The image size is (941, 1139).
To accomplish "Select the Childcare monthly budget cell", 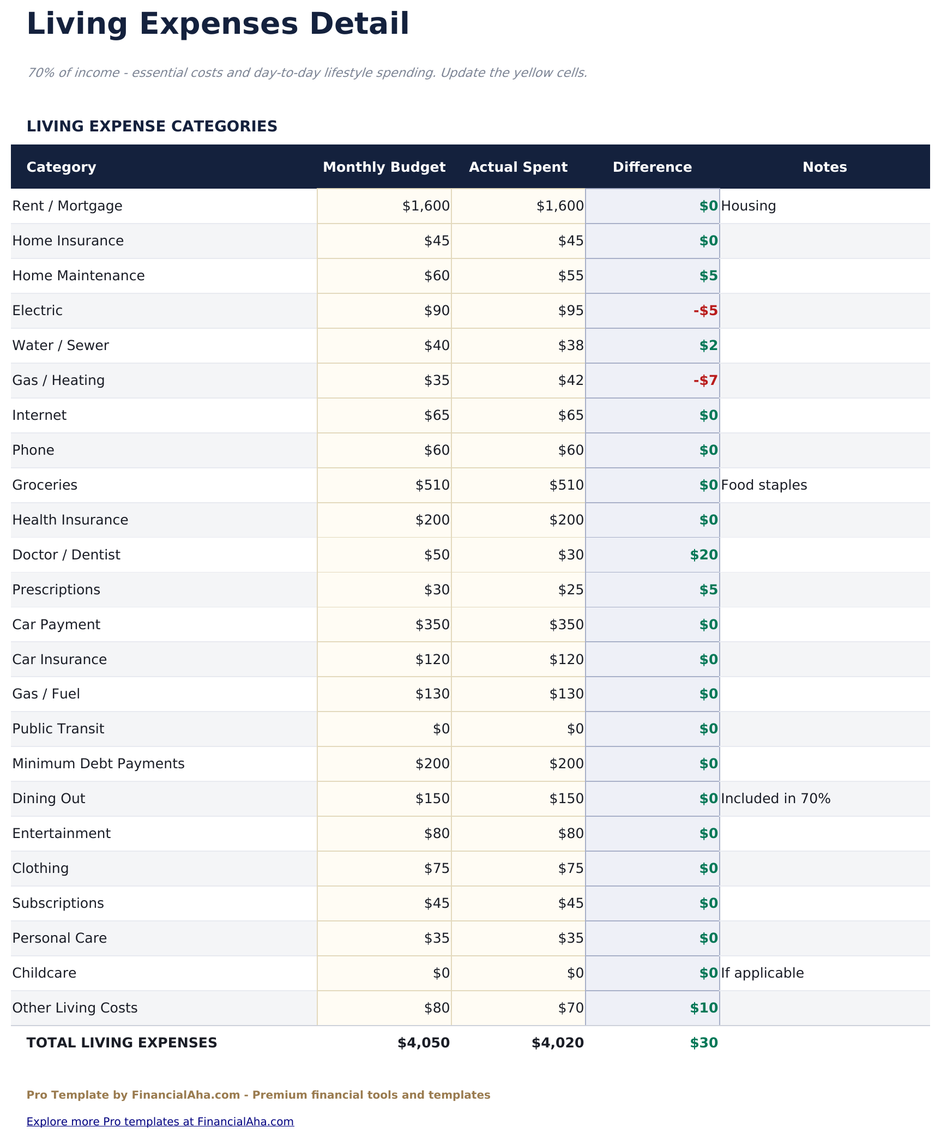I will point(384,973).
